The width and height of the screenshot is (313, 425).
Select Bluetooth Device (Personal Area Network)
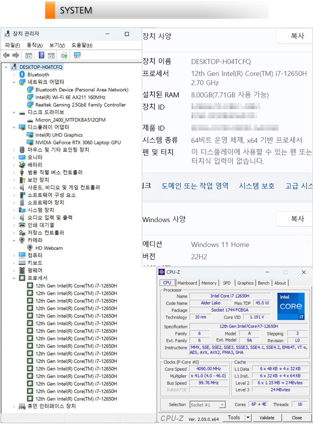pos(82,90)
